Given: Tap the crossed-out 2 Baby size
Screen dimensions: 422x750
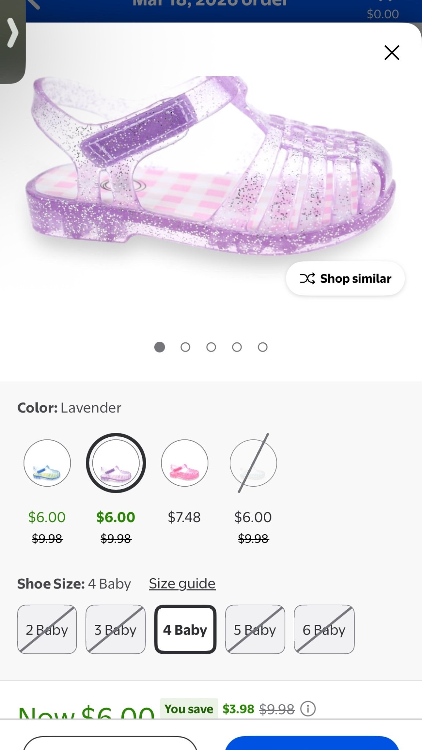Looking at the screenshot, I should [x=47, y=629].
